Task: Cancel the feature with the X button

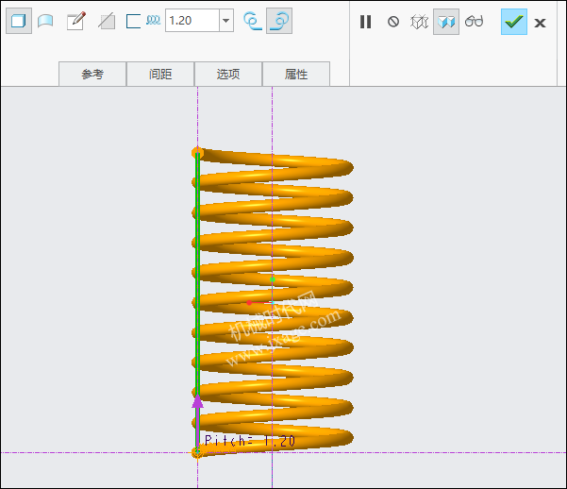Action: pos(540,23)
